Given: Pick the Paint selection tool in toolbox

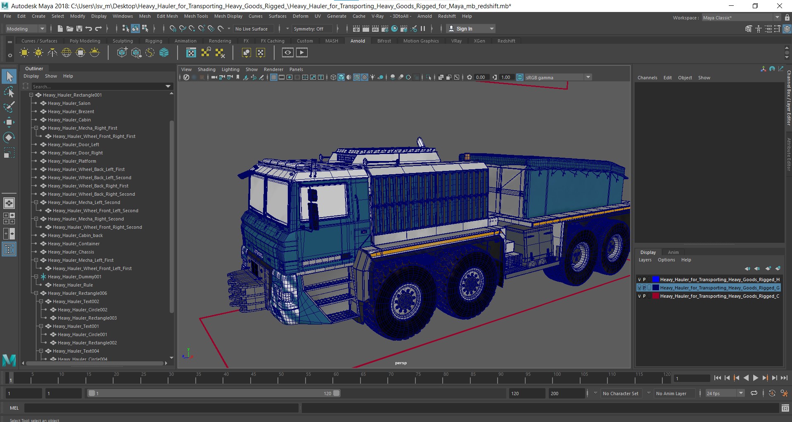Looking at the screenshot, I should tap(9, 107).
